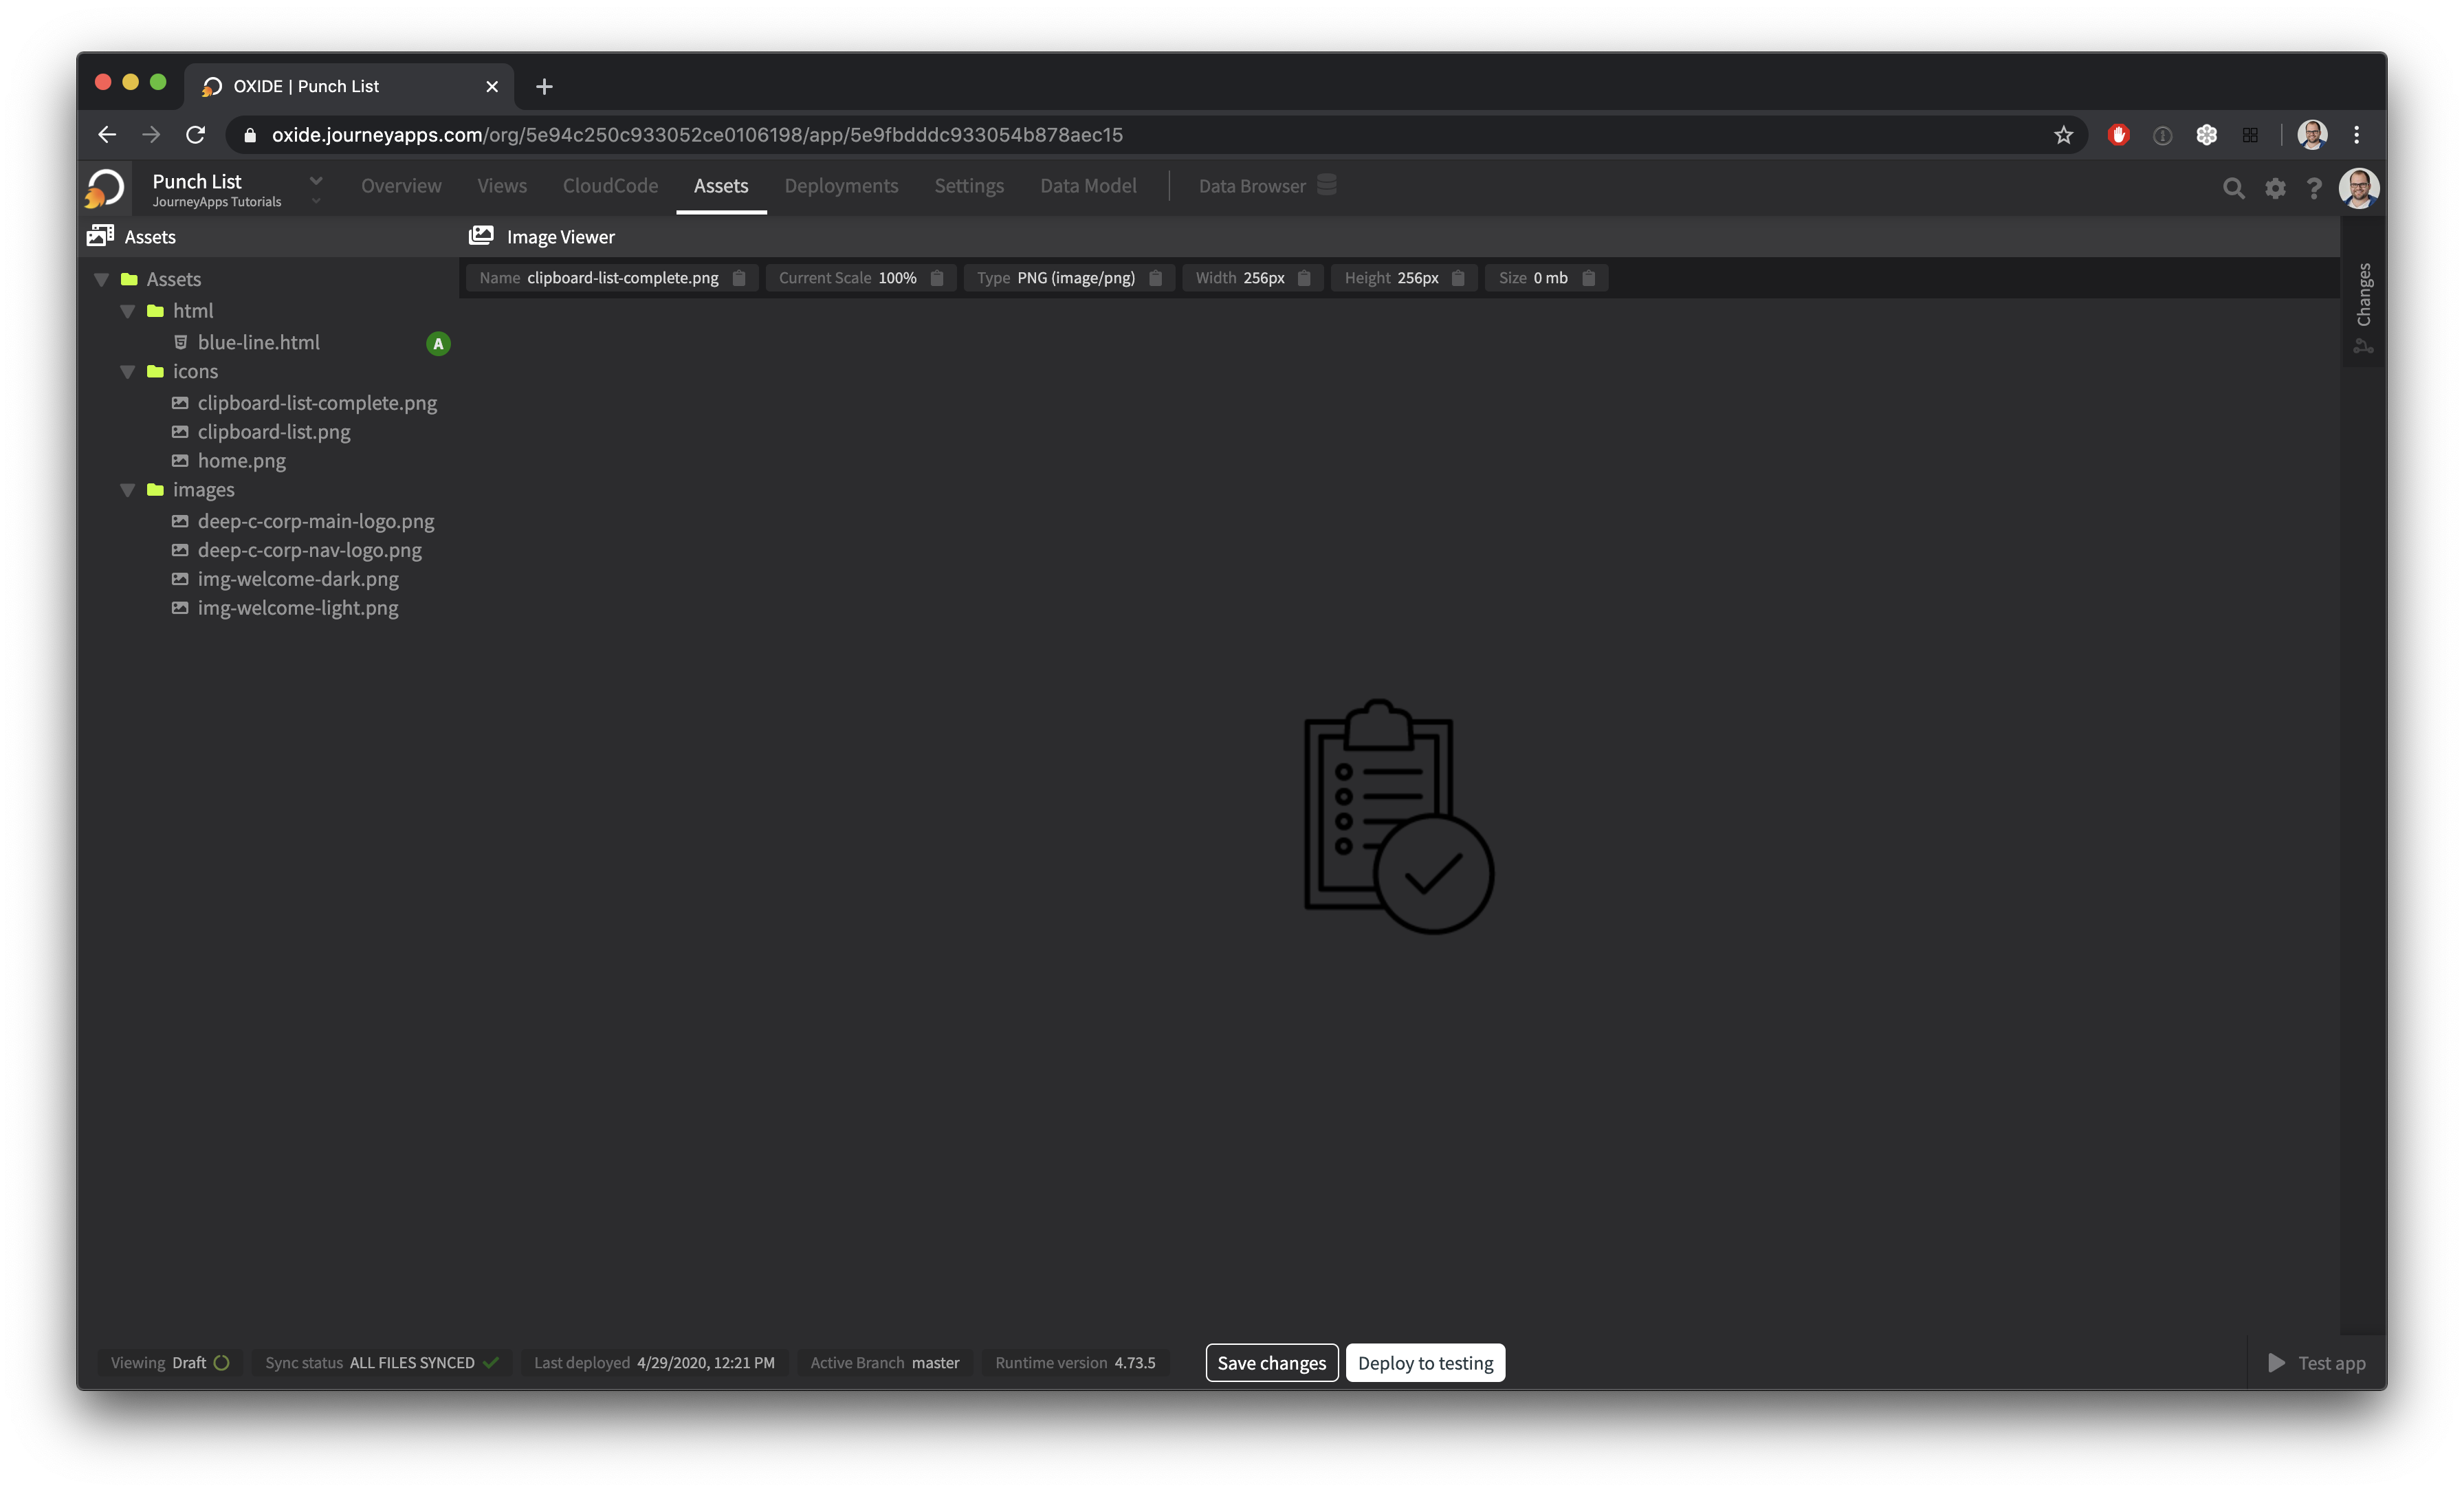Open a new browser tab
This screenshot has height=1492, width=2464.
tap(544, 87)
